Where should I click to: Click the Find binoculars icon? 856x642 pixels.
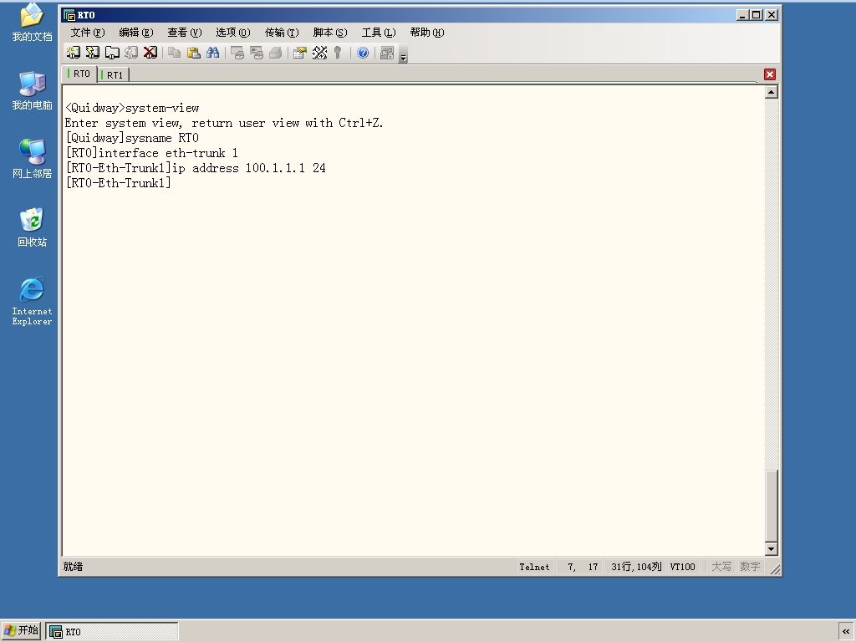[212, 53]
